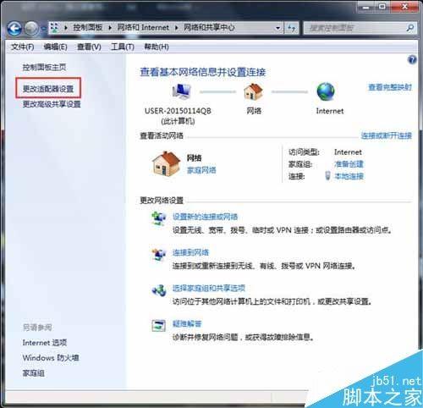
Task: Click 家庭网络 network type link
Action: point(201,170)
